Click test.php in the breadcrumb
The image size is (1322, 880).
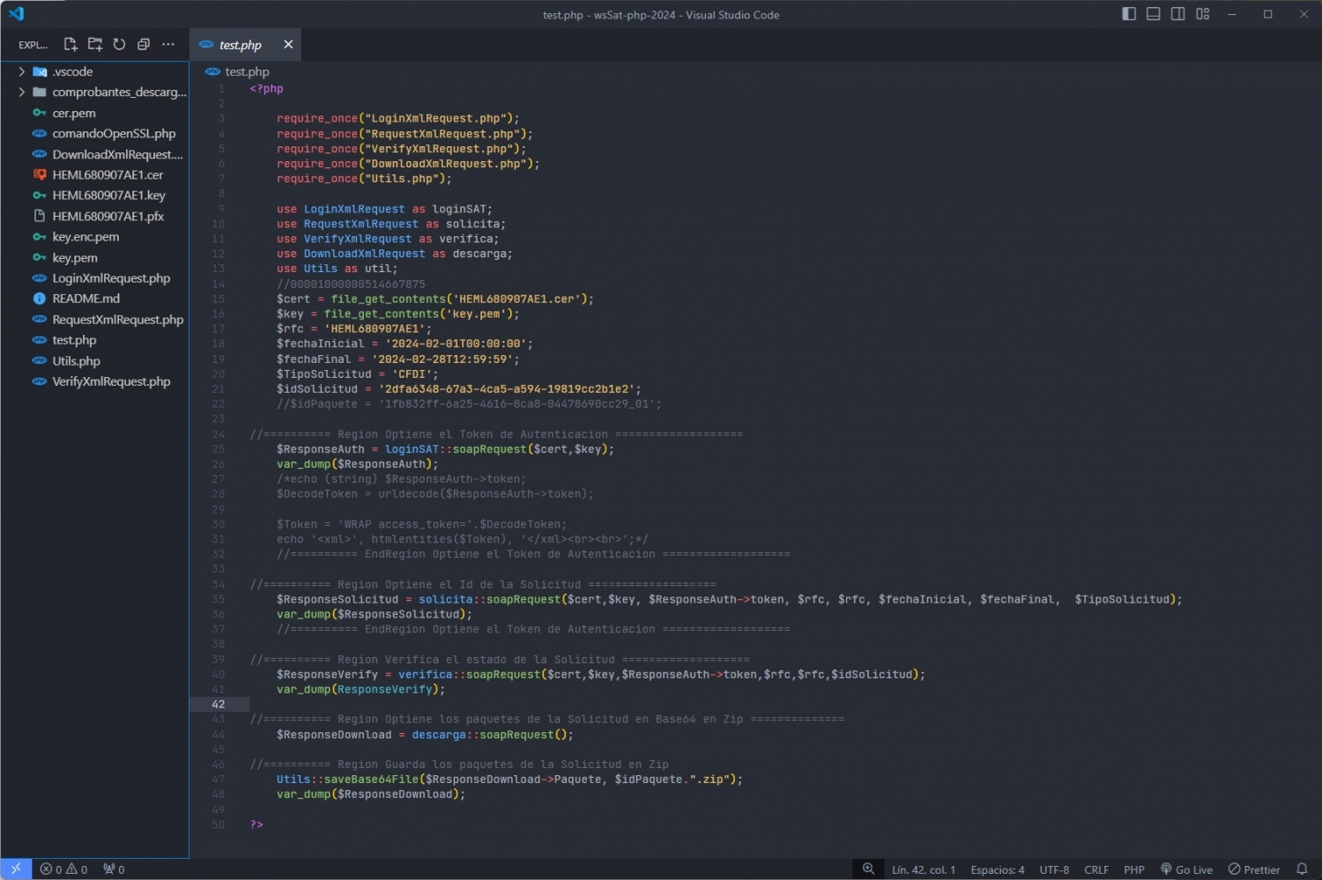(x=247, y=71)
